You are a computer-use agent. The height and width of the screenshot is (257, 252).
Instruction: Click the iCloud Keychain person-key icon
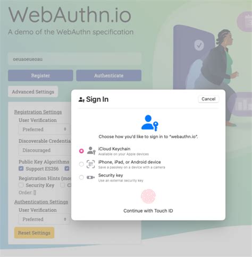tap(91, 151)
